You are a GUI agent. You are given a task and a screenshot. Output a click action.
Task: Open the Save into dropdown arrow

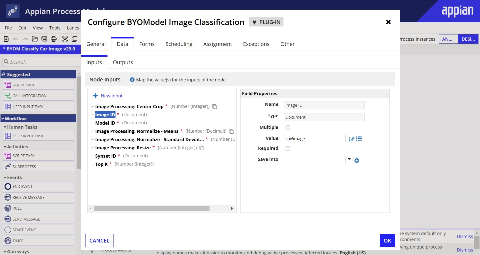tap(349, 159)
